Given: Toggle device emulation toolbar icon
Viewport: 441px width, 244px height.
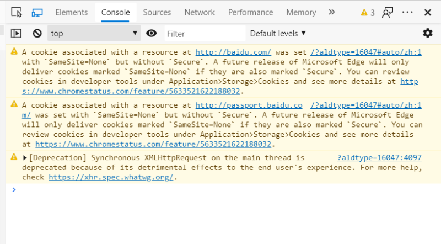Looking at the screenshot, I should 37,12.
